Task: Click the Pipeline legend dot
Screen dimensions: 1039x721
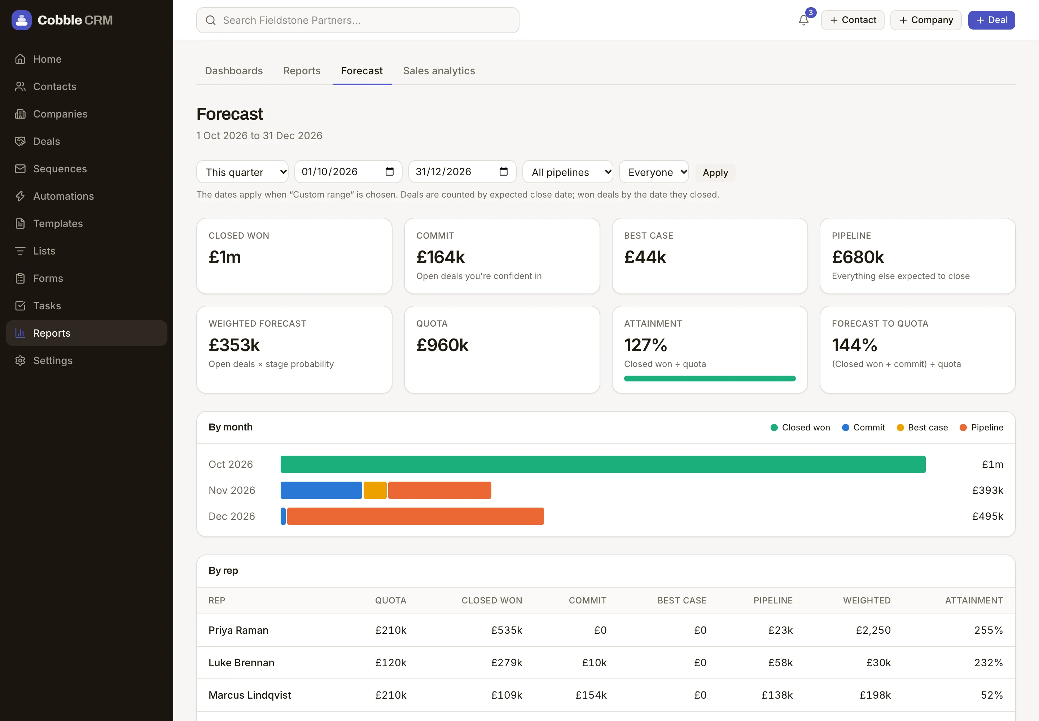Action: (x=963, y=428)
